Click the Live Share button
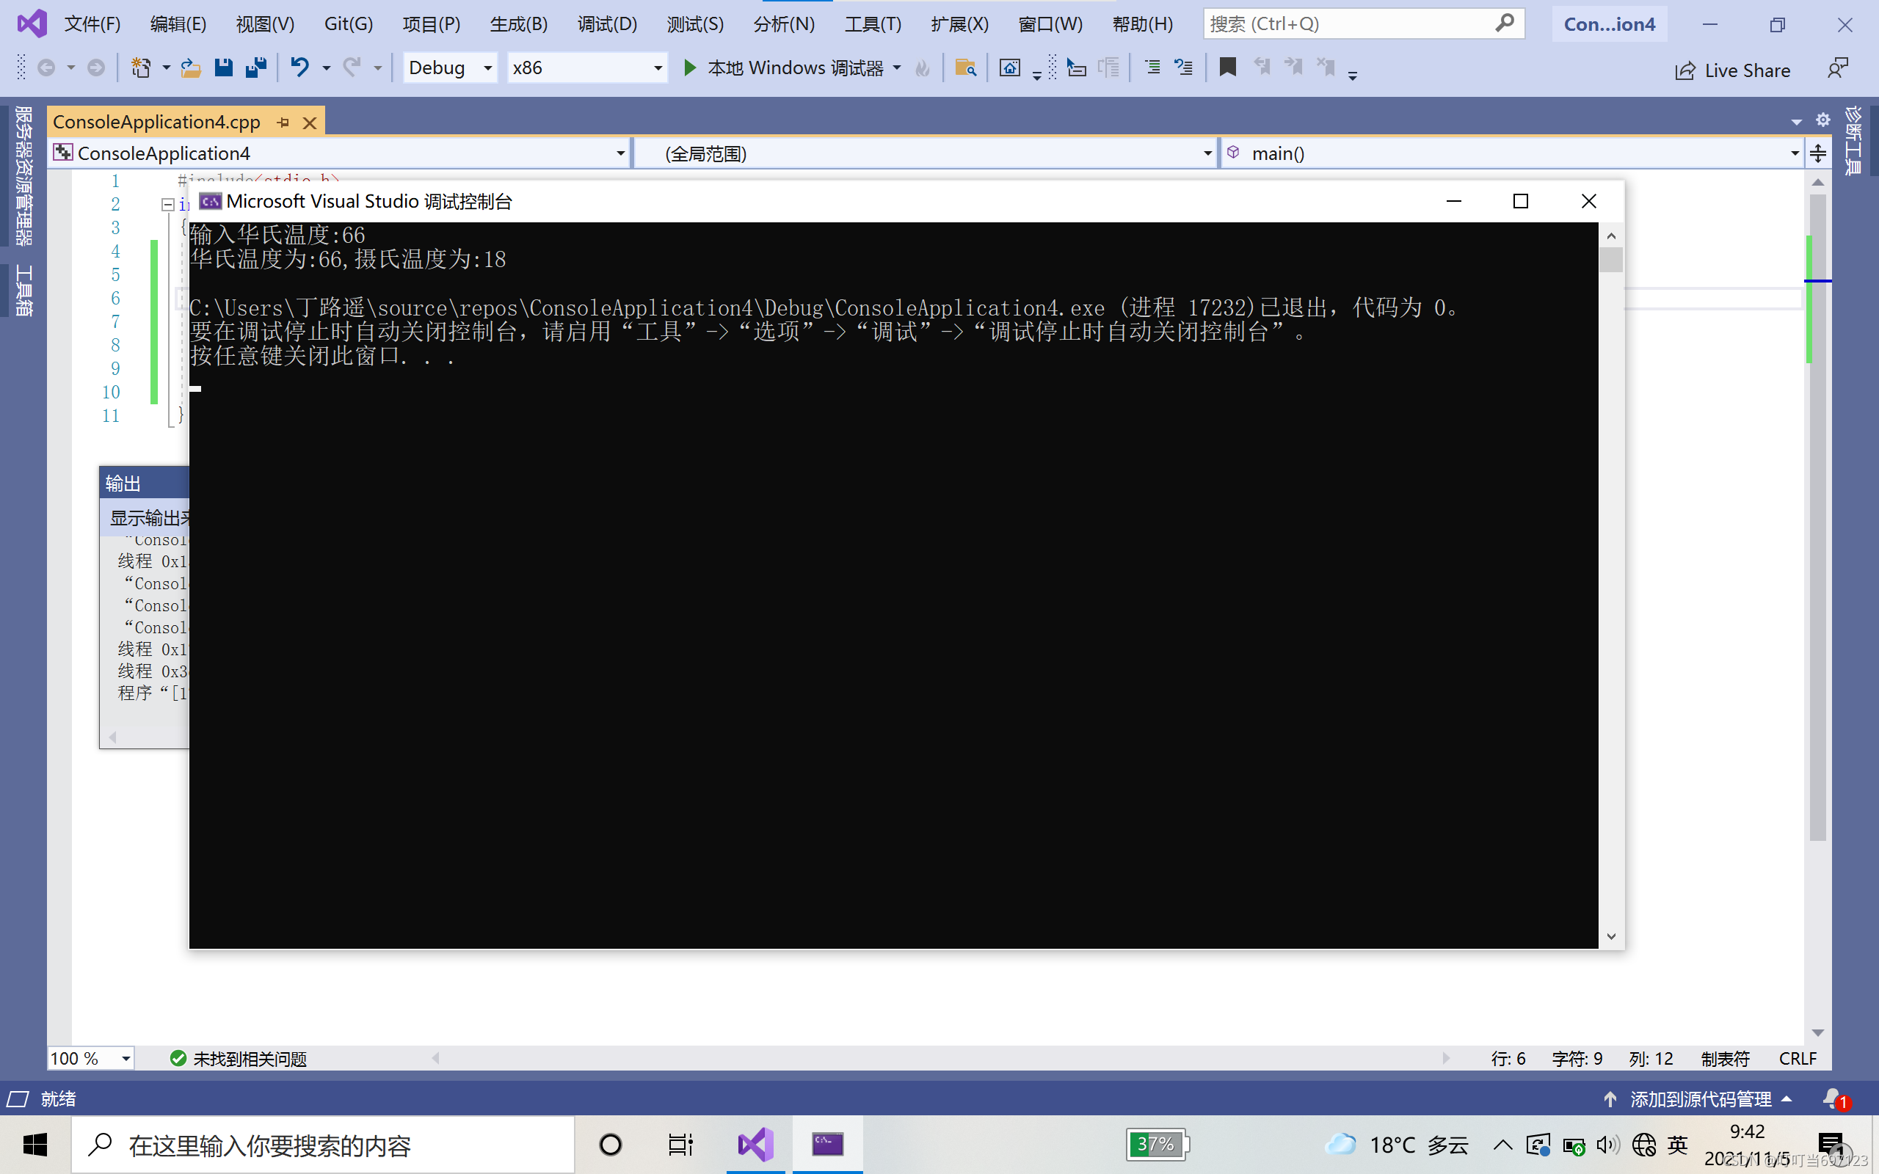This screenshot has height=1174, width=1879. [1733, 70]
